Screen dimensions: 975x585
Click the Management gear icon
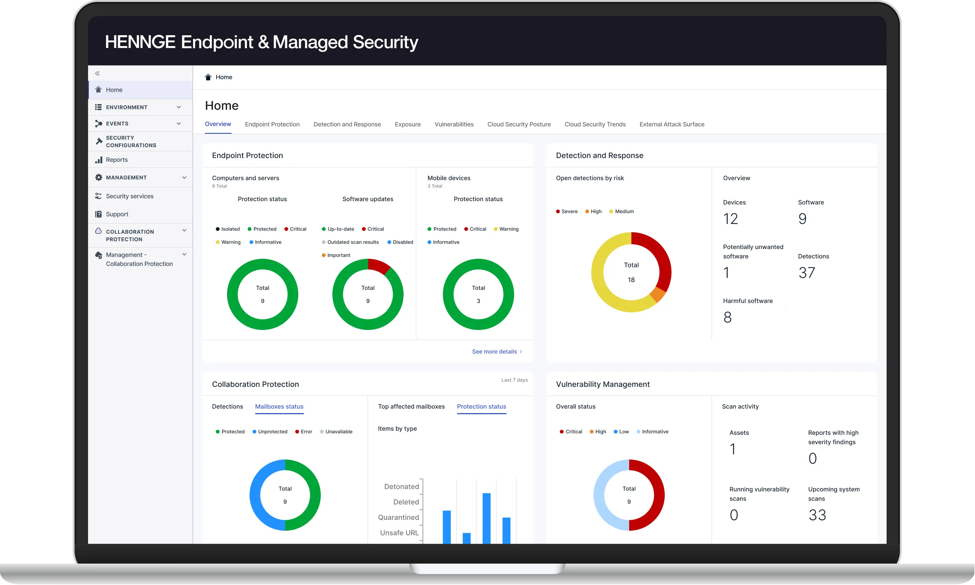(99, 178)
